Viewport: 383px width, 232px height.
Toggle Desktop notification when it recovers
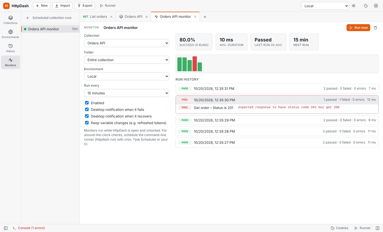click(x=87, y=116)
